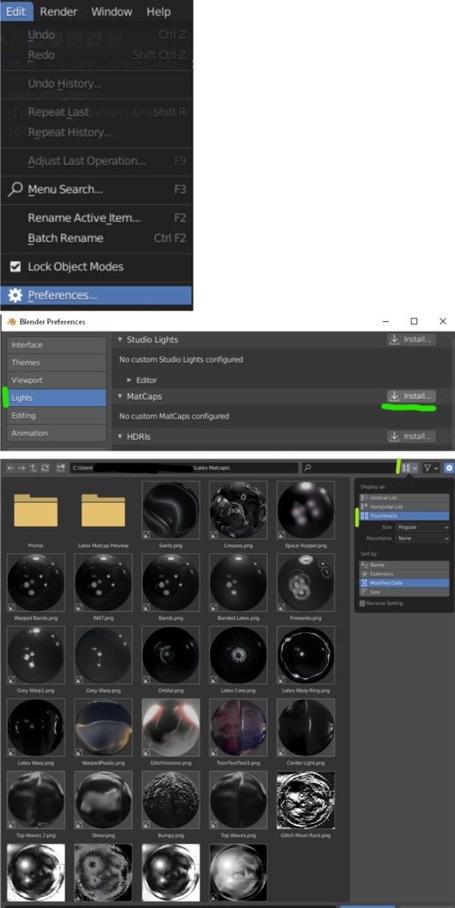Display files as Vertical List

click(x=404, y=498)
